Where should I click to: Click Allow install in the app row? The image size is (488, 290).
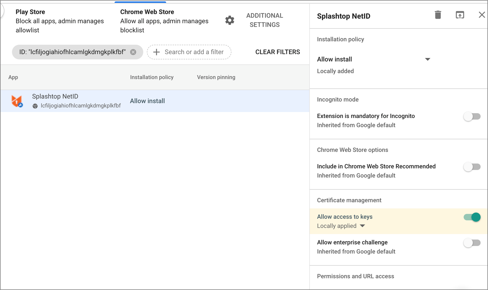click(x=147, y=101)
